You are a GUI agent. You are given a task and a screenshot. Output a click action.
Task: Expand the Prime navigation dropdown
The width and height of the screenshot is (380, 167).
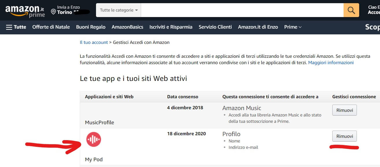point(293,27)
